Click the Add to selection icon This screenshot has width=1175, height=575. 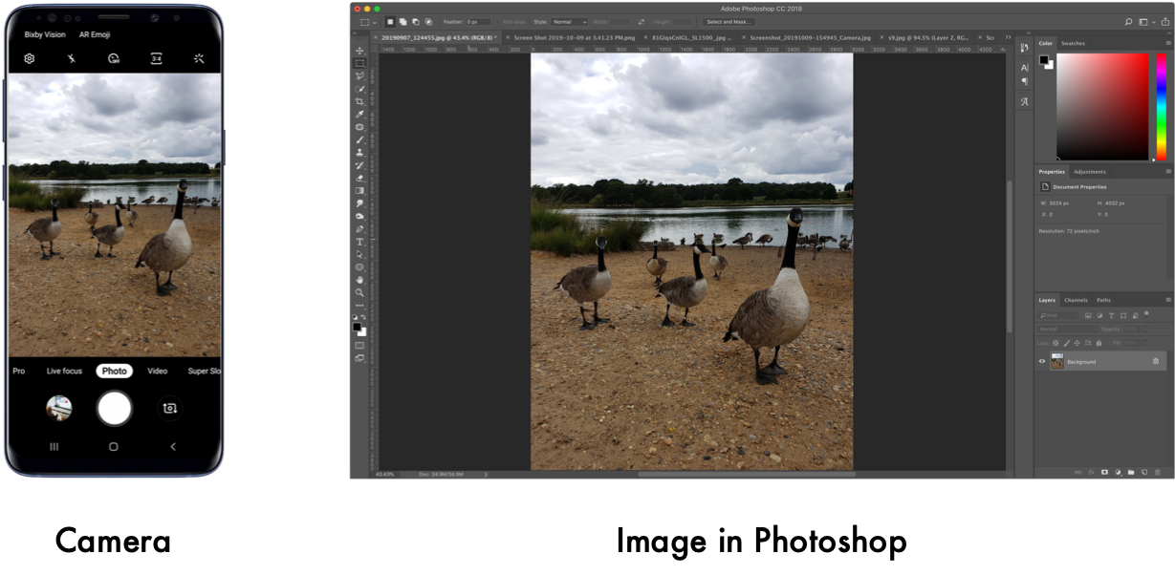(403, 22)
